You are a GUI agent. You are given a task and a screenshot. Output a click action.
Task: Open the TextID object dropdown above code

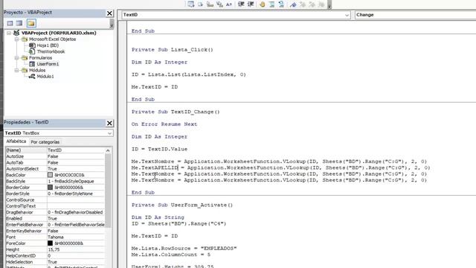pos(347,15)
